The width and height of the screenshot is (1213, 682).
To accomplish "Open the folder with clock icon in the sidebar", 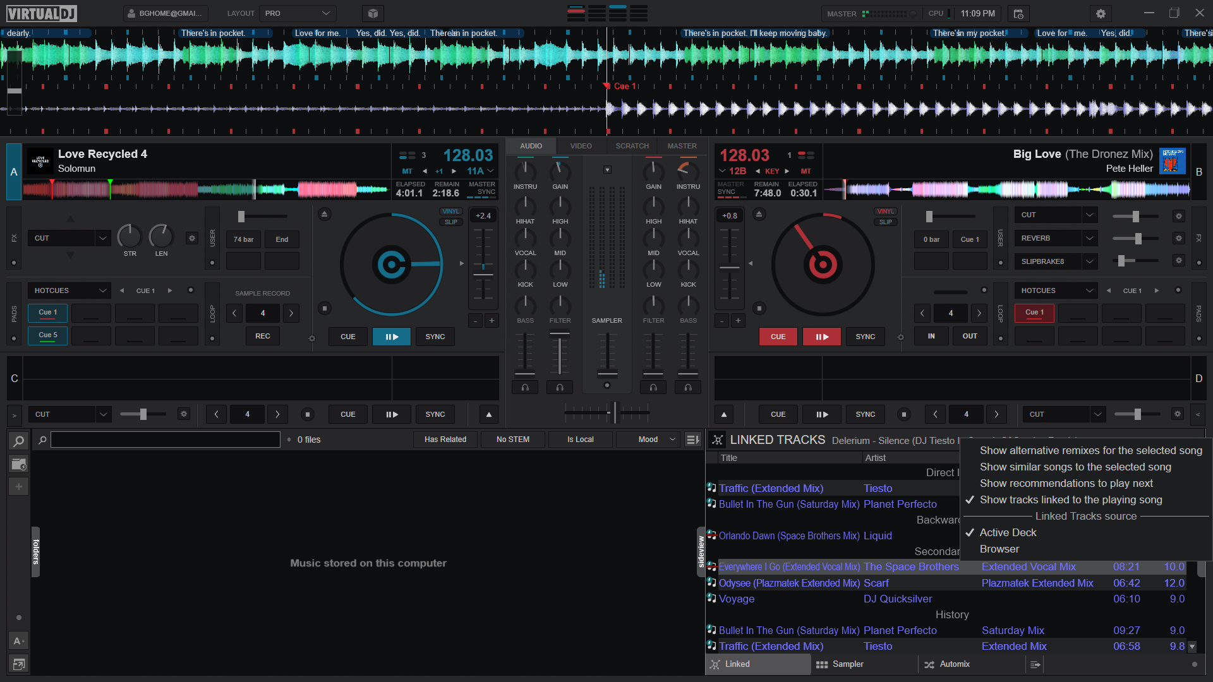I will point(19,464).
